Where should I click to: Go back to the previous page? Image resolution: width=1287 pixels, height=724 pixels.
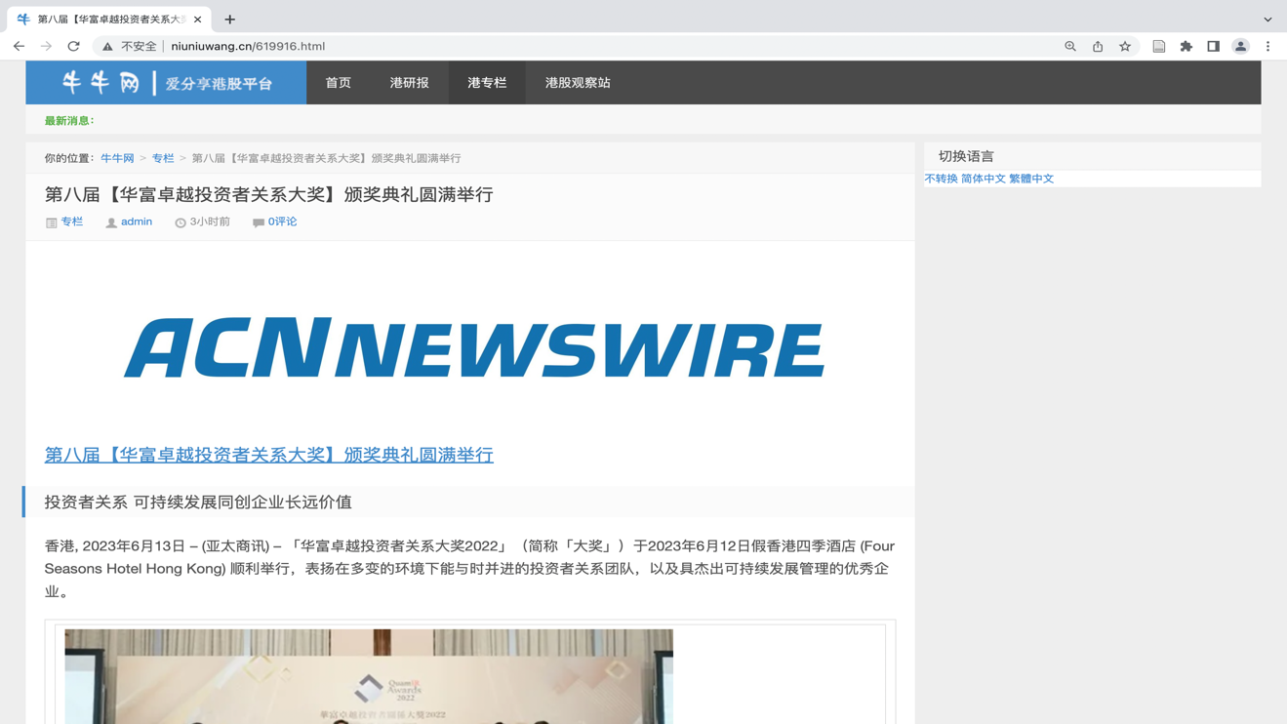[x=19, y=46]
